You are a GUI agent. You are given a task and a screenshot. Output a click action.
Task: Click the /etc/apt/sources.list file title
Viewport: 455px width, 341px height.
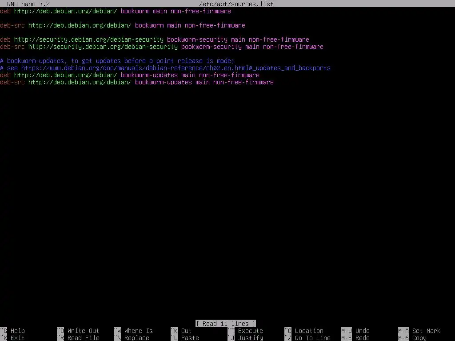(x=236, y=4)
